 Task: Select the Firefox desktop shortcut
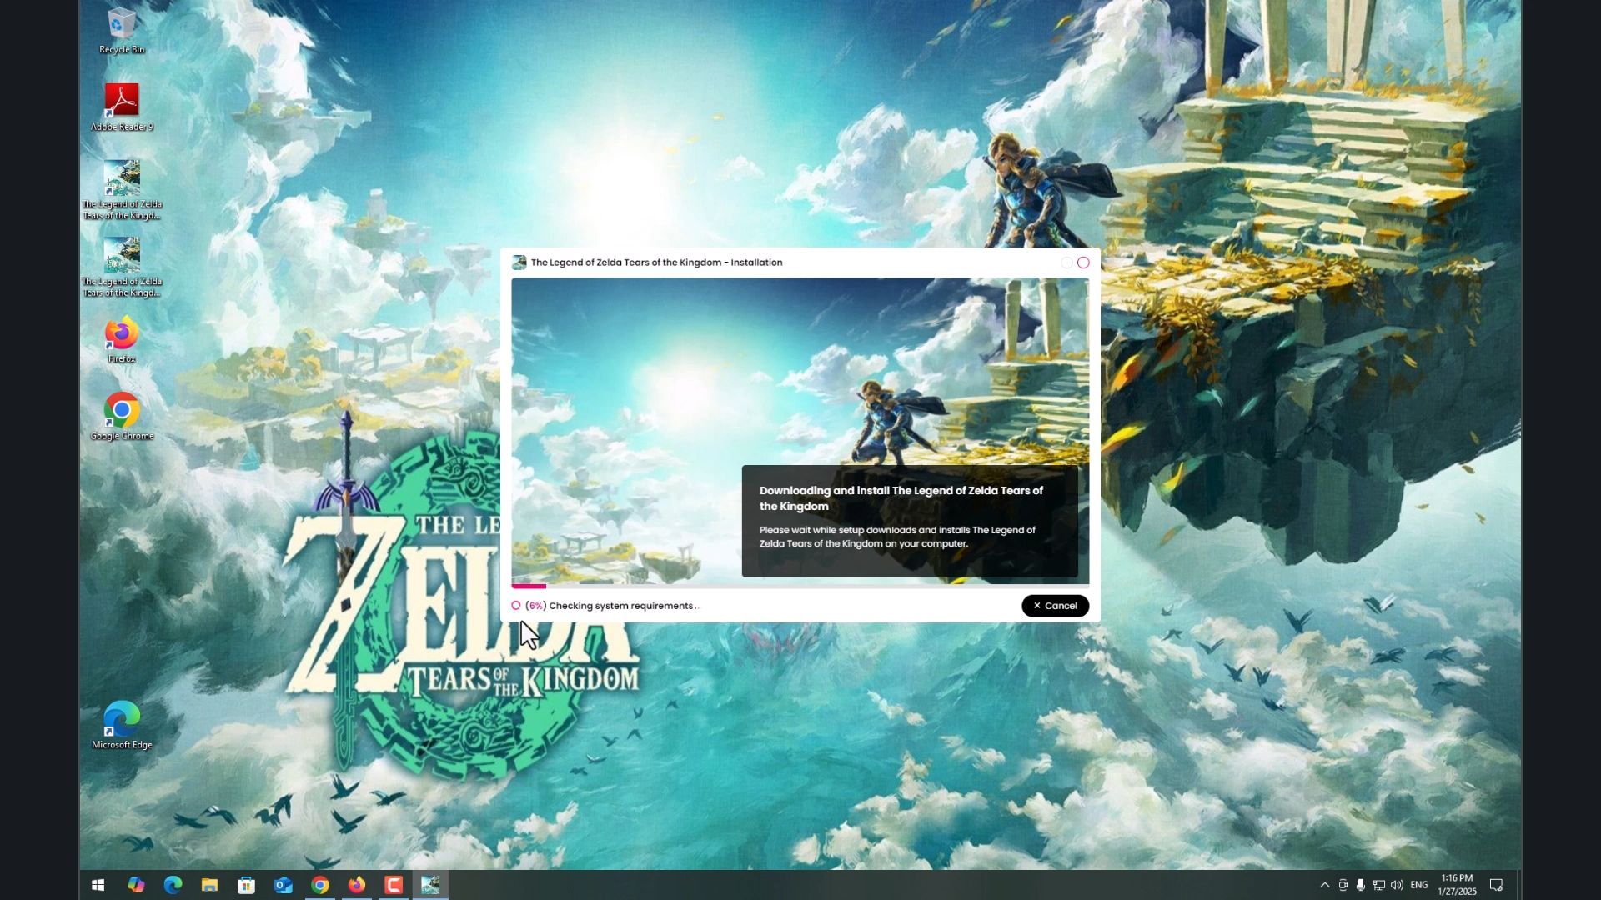(x=122, y=340)
